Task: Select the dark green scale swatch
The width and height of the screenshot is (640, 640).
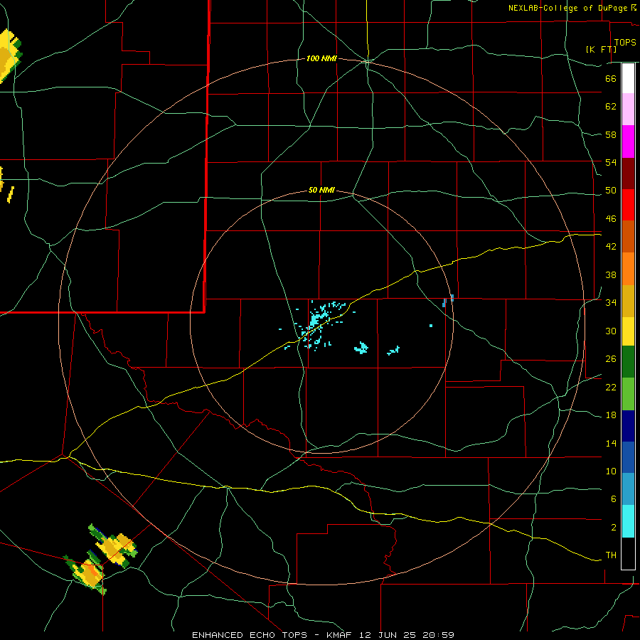Action: click(x=628, y=362)
